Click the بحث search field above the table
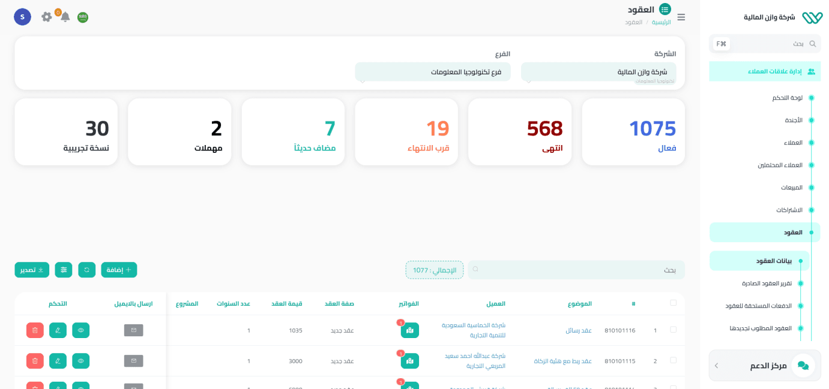829x389 pixels. (576, 270)
